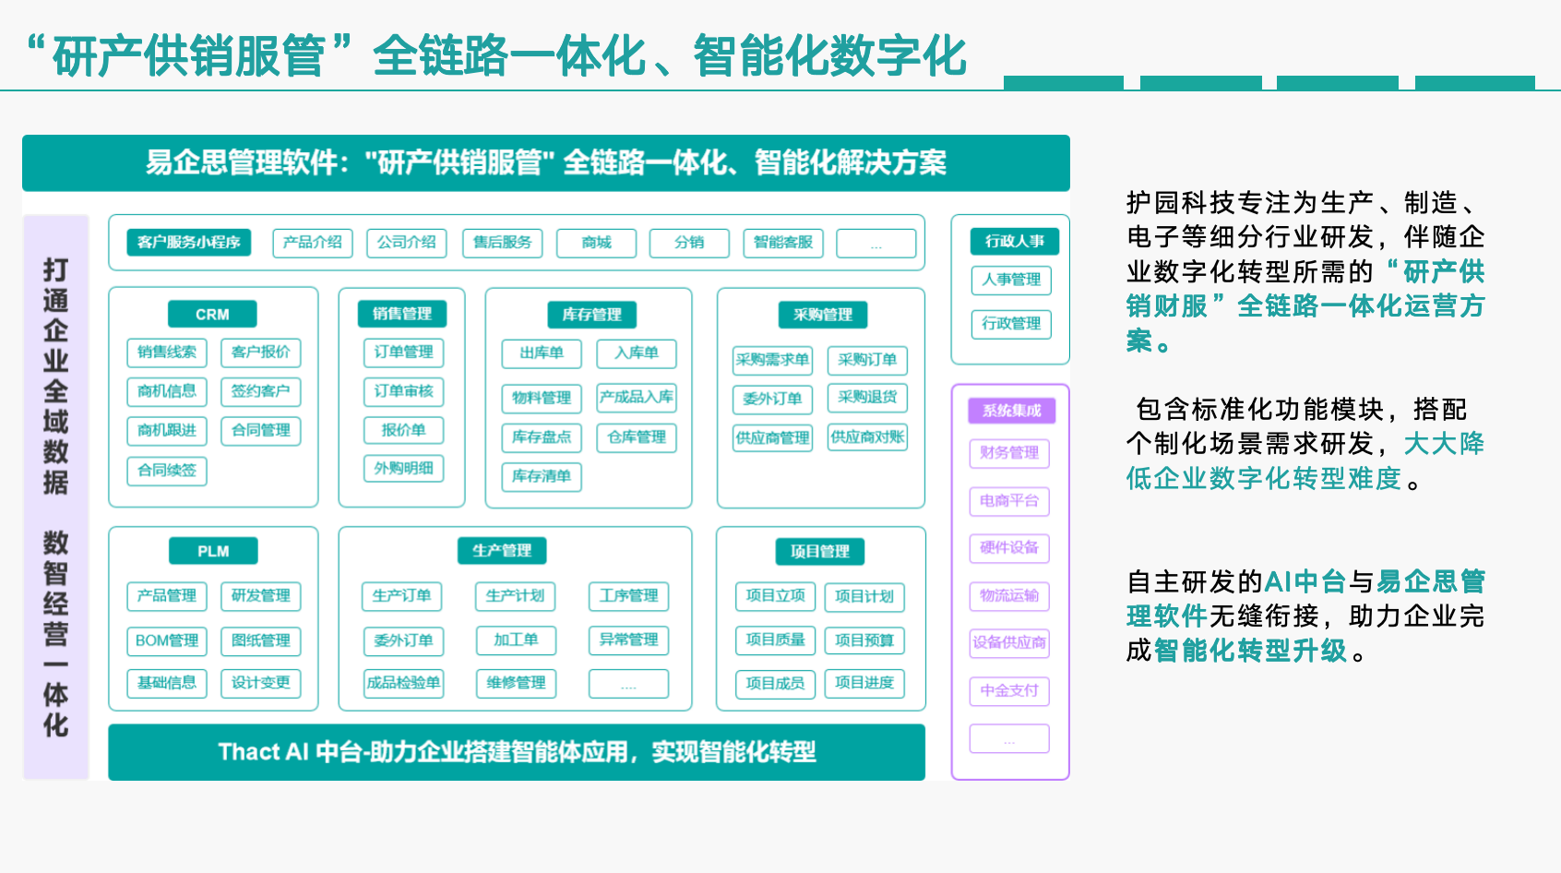Click the 电商平台 box
Screen dimensions: 1561x873
pos(1009,501)
